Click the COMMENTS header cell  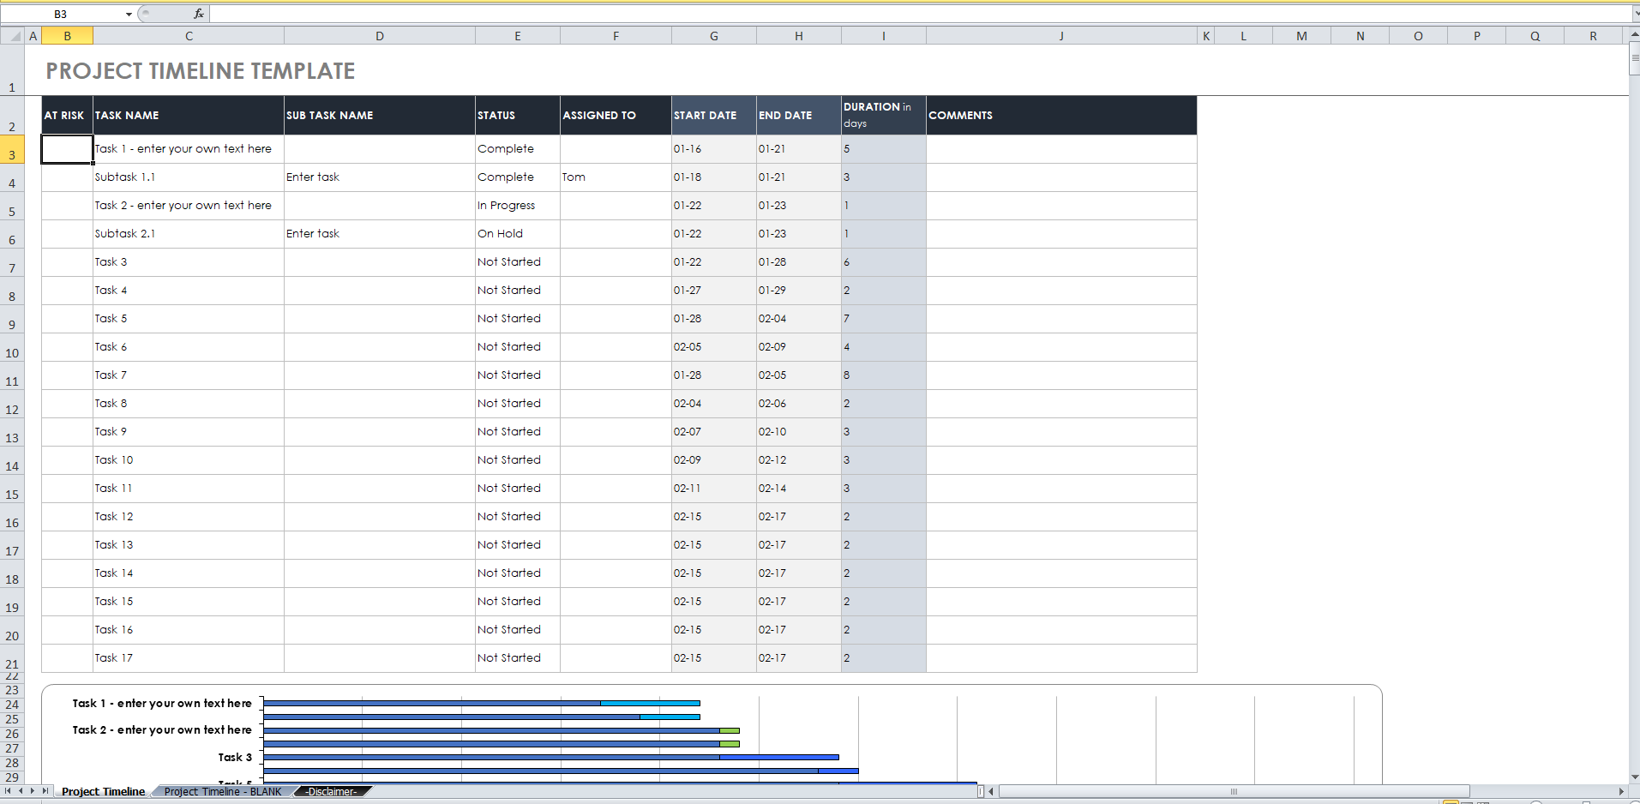(x=1061, y=116)
